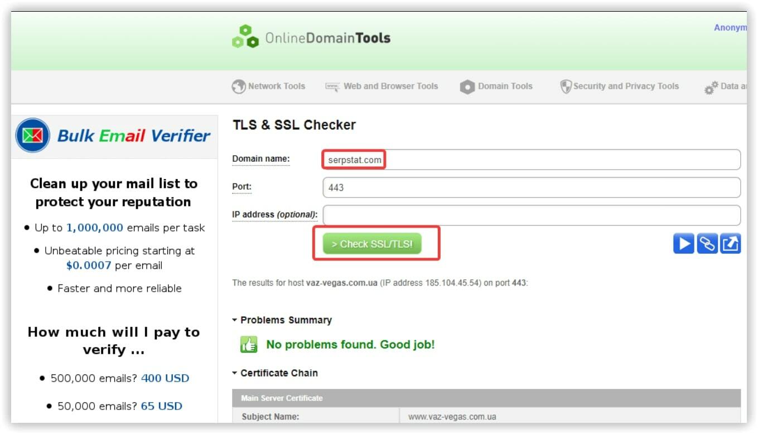The height and width of the screenshot is (434, 758).
Task: Click the blue share export icon
Action: click(731, 244)
